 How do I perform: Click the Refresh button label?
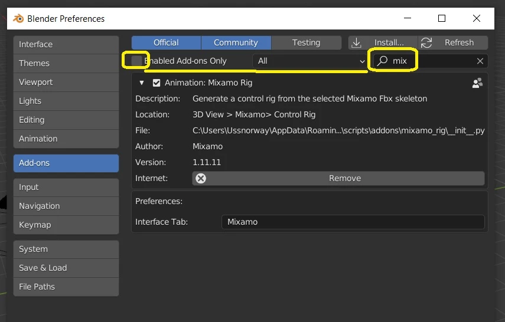[x=459, y=43]
